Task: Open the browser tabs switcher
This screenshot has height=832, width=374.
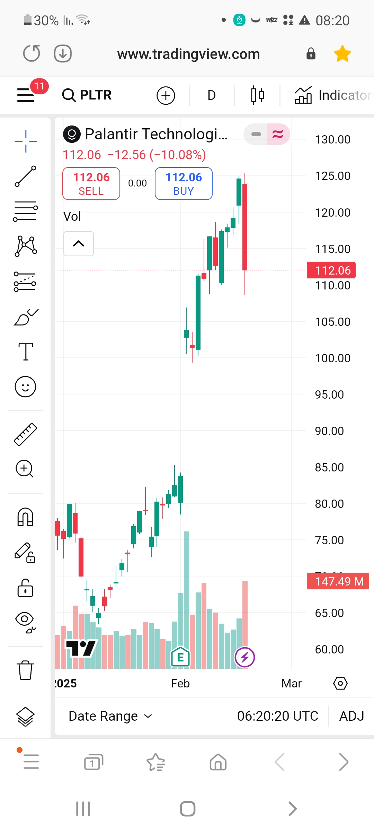Action: (93, 762)
